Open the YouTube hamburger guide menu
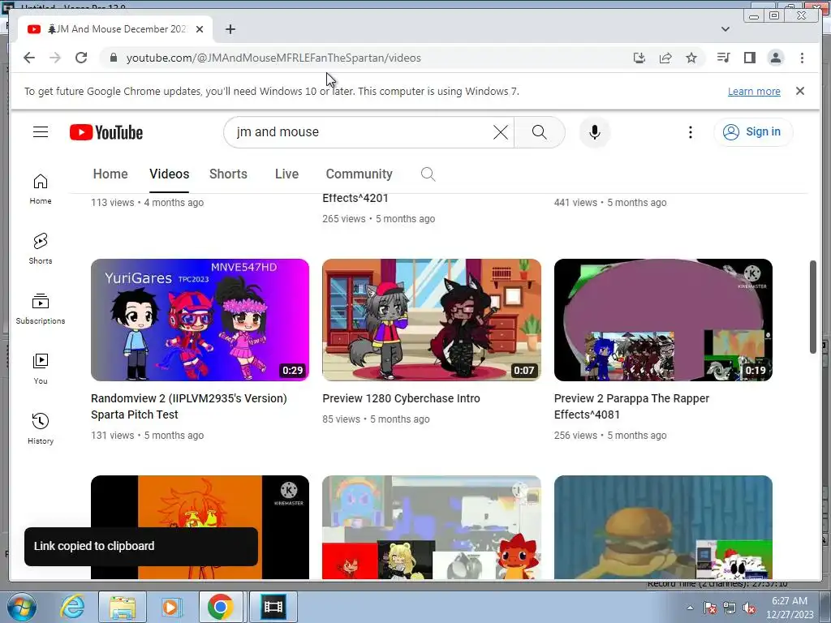The height and width of the screenshot is (623, 831). (41, 132)
